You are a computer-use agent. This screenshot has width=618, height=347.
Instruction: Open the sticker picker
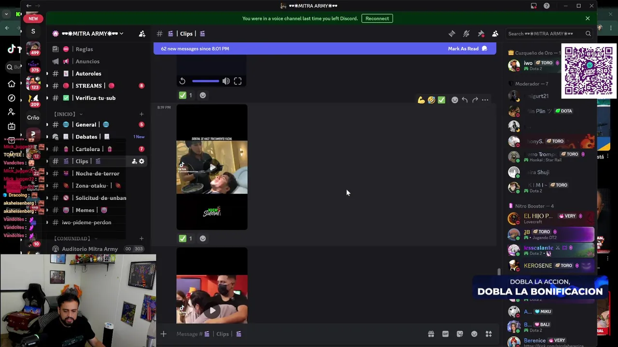point(460,334)
